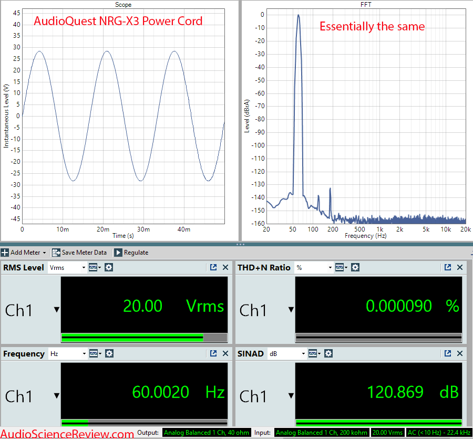Screen dimensions: 473x440
Task: Click the '20.00 Vrms' status bar field
Action: 388,433
